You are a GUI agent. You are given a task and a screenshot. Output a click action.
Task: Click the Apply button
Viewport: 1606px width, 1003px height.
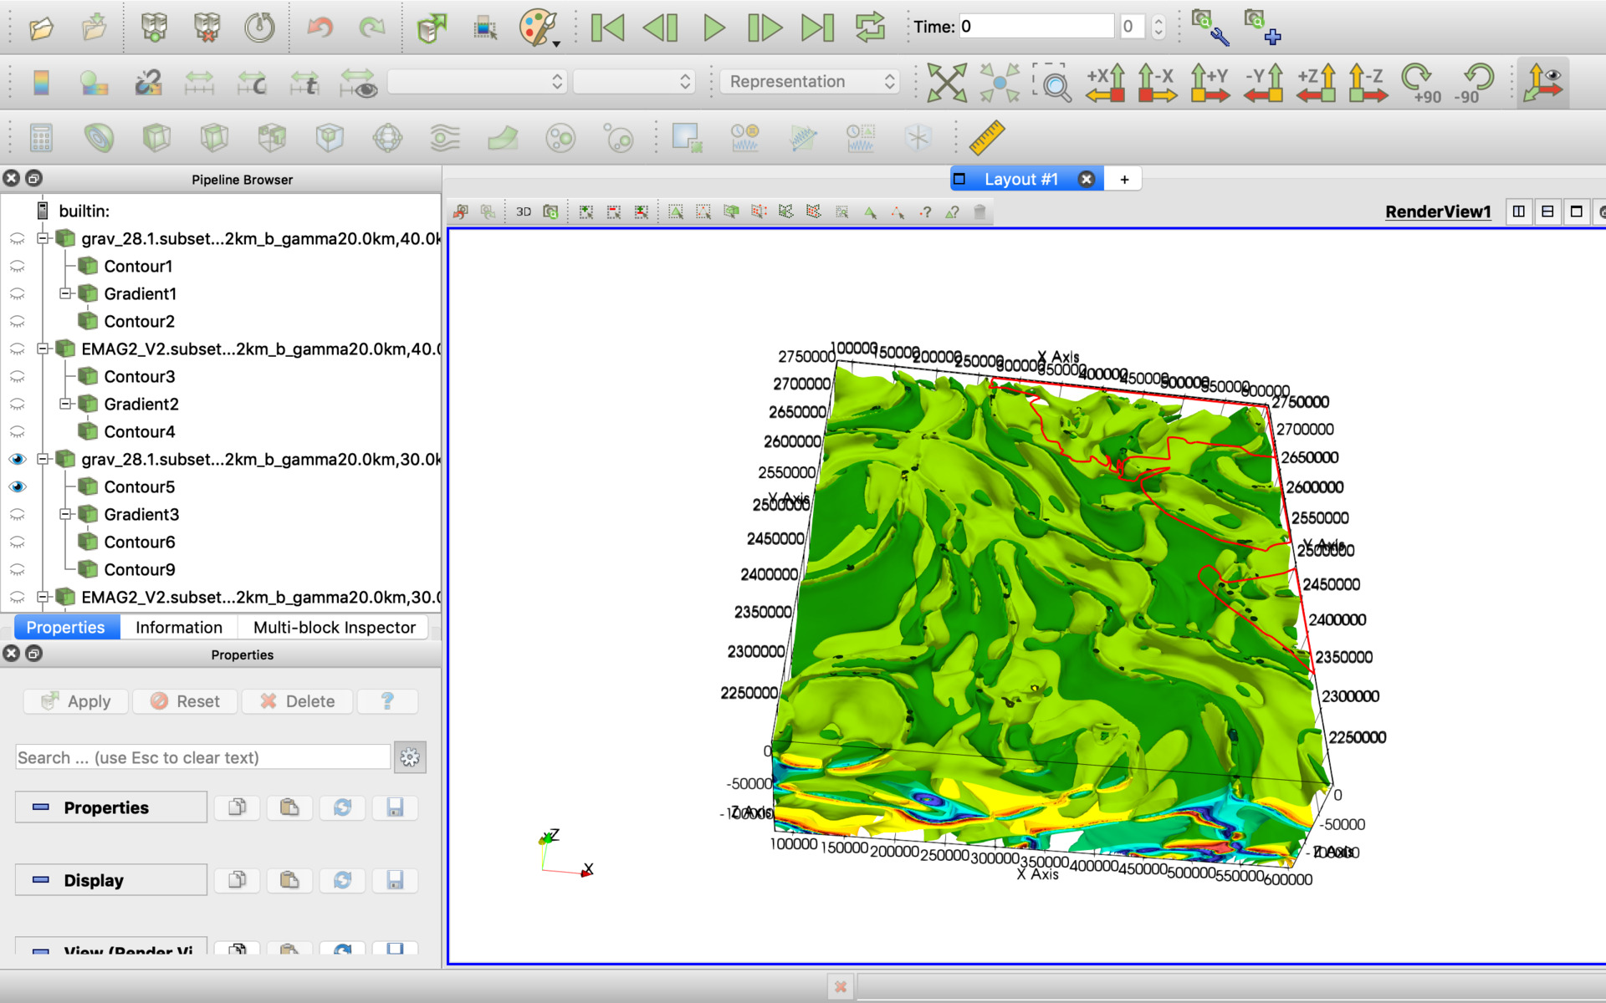pos(76,701)
